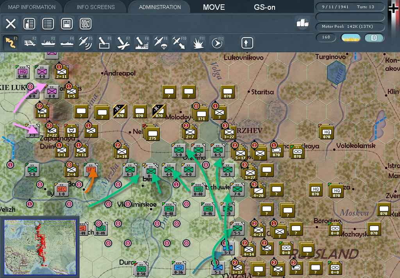400x278 pixels.
Task: Select the Soviet 3=17 unit counter
Action: (x=237, y=267)
